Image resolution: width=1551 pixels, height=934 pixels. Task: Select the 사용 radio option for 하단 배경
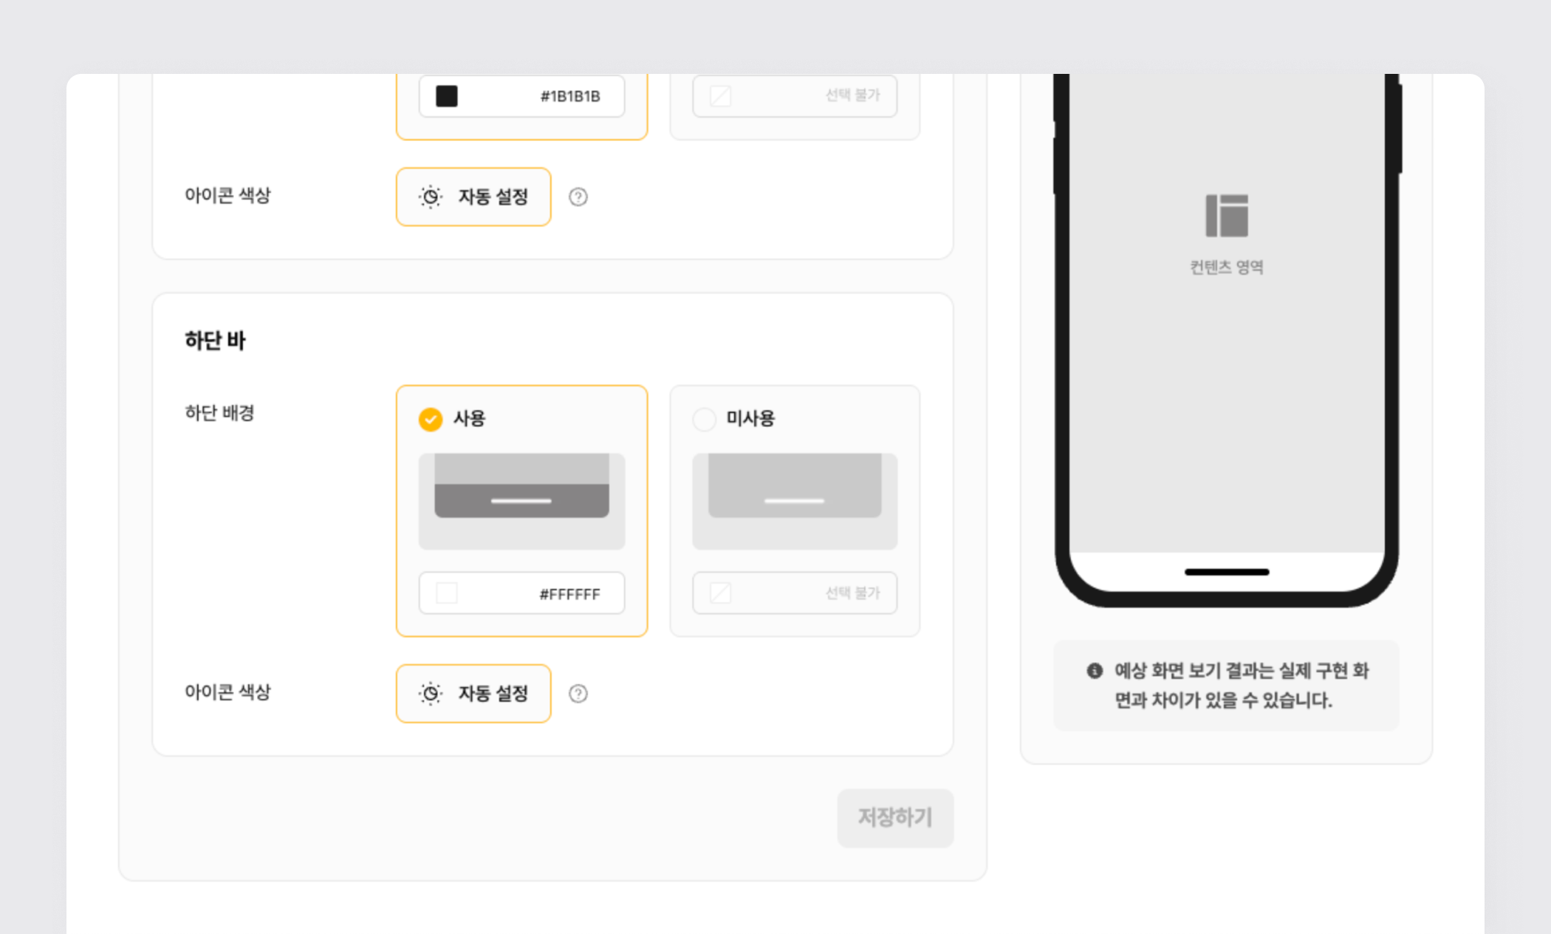click(x=431, y=419)
